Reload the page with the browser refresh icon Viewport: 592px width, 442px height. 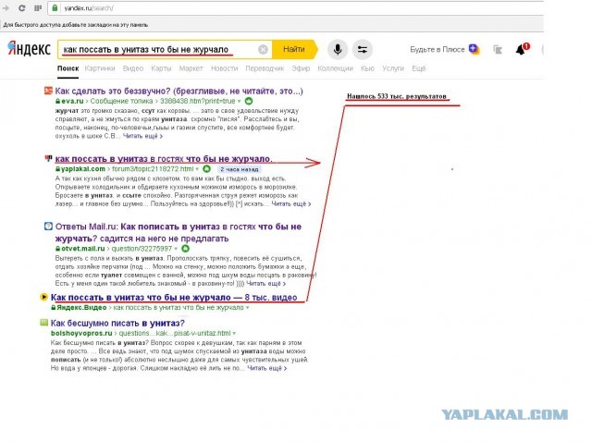click(22, 8)
